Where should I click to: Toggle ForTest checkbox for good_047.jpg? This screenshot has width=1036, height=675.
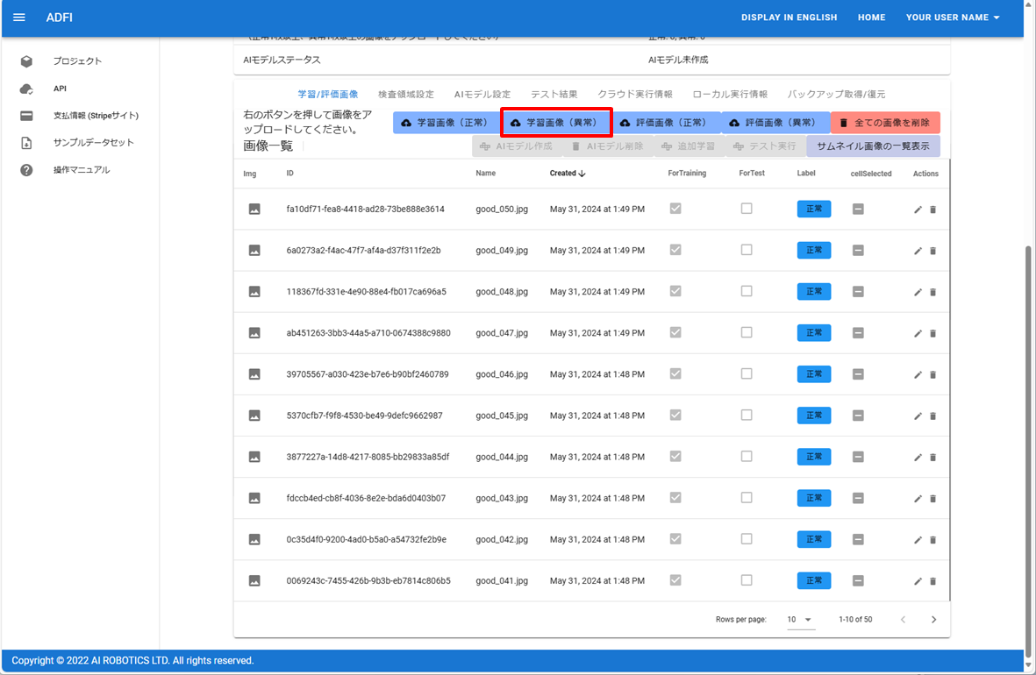tap(747, 333)
